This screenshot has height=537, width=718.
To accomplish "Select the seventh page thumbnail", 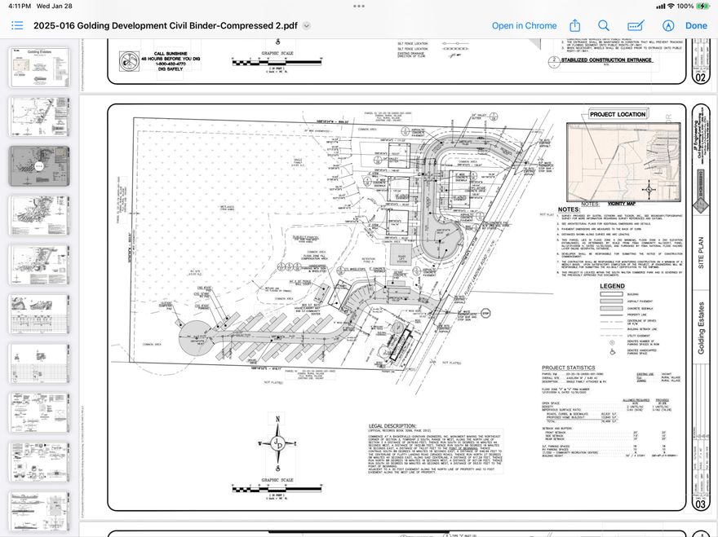I will (x=38, y=363).
